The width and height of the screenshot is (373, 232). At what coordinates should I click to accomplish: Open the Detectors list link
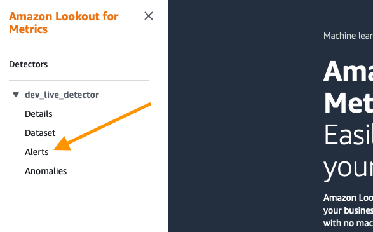click(x=29, y=64)
